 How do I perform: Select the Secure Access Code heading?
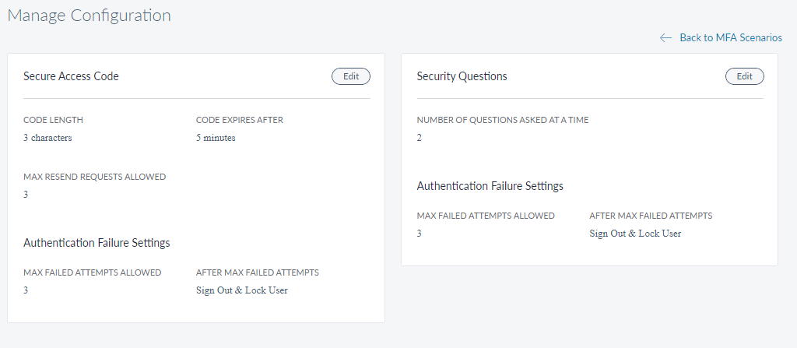(x=71, y=76)
